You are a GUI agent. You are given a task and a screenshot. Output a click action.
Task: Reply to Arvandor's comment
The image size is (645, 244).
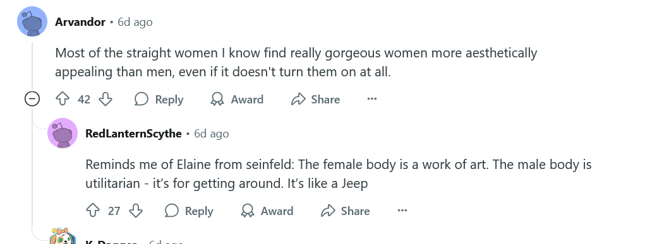[159, 99]
